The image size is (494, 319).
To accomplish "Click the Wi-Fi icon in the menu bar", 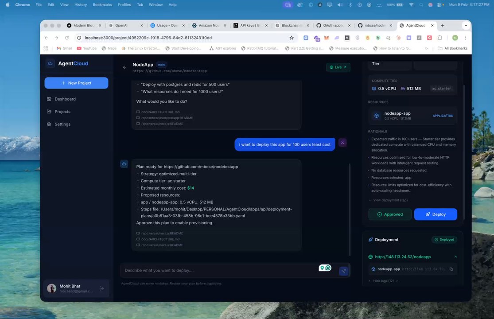I will point(411,5).
